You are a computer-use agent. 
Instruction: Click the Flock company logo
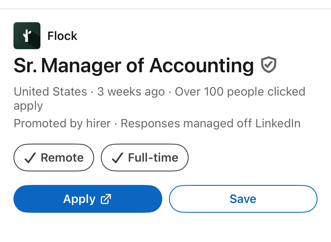pos(27,36)
